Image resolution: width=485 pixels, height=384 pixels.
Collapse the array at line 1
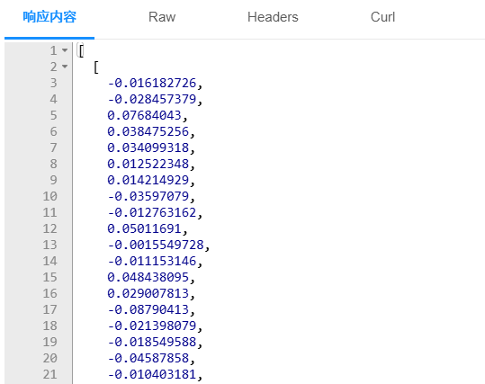[x=65, y=50]
